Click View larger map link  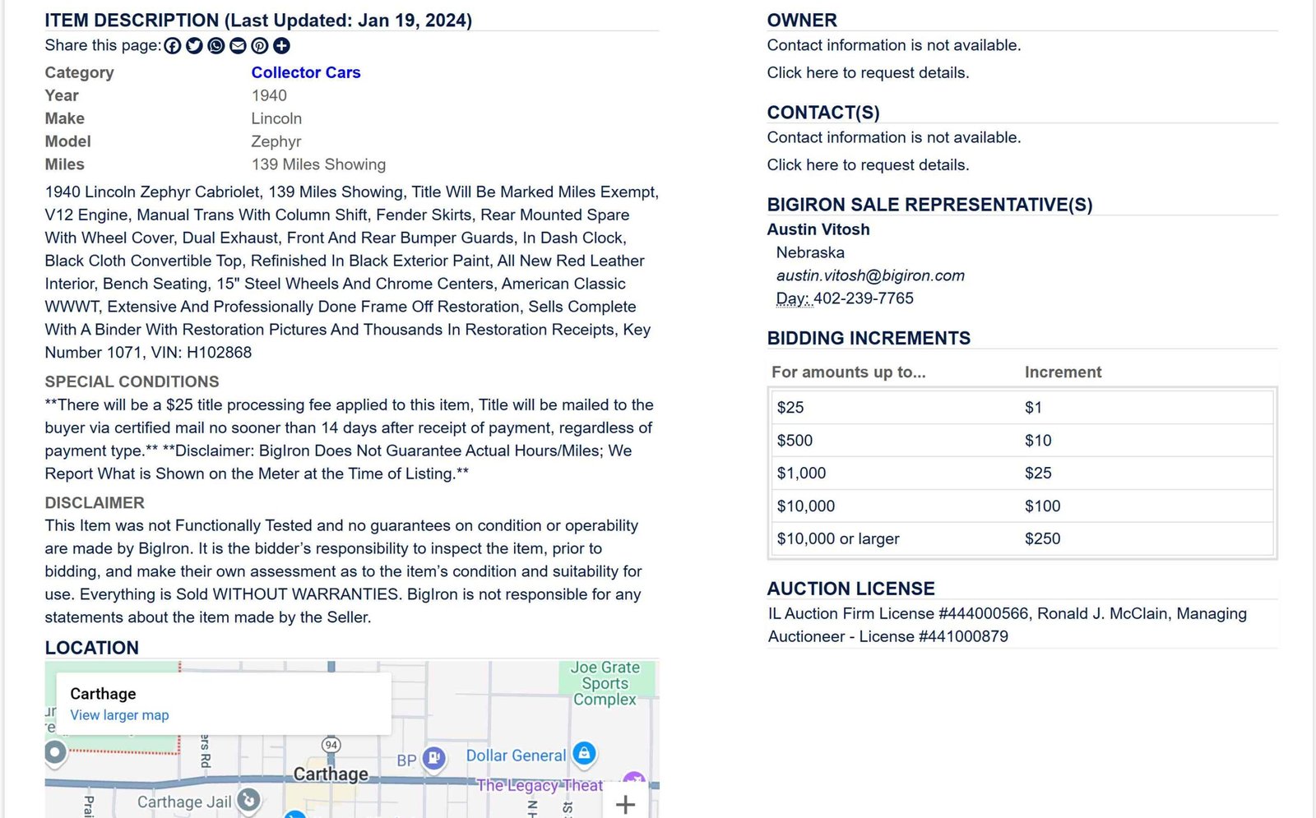pos(119,715)
